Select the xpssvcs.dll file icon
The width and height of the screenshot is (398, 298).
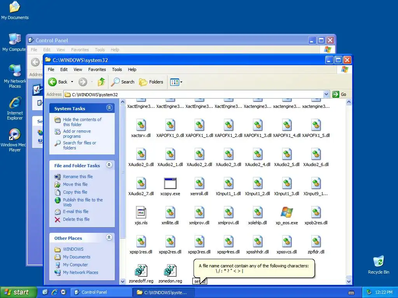point(287,241)
